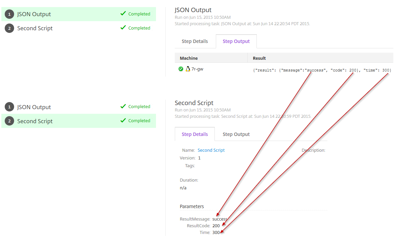Select JSON Output step in top list
The image size is (396, 240).
(34, 14)
